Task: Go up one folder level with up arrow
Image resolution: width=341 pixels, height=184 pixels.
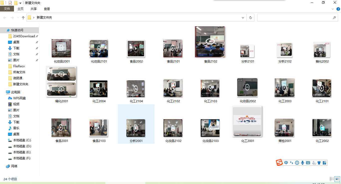Action: pos(23,18)
